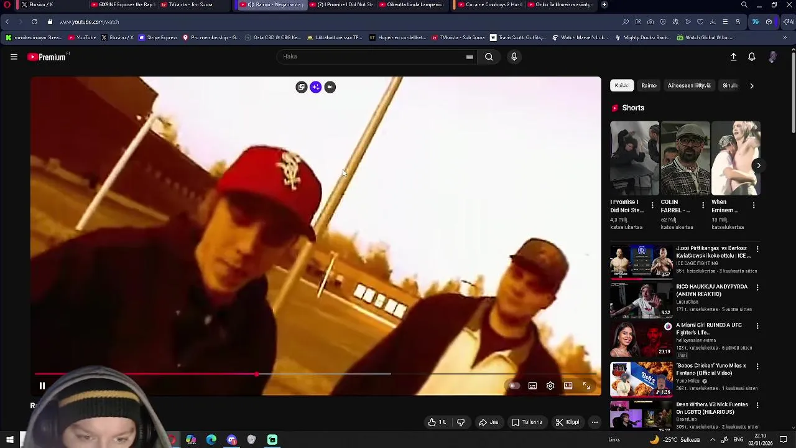Open player settings gear
Image resolution: width=796 pixels, height=448 pixels.
[x=550, y=386]
